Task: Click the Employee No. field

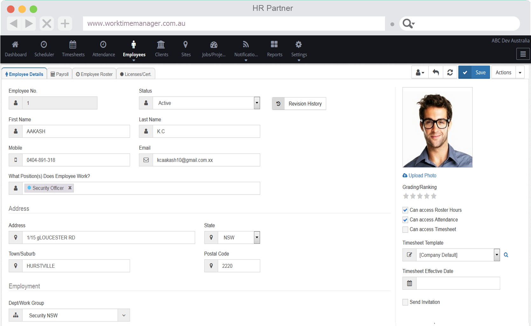Action: pos(59,103)
